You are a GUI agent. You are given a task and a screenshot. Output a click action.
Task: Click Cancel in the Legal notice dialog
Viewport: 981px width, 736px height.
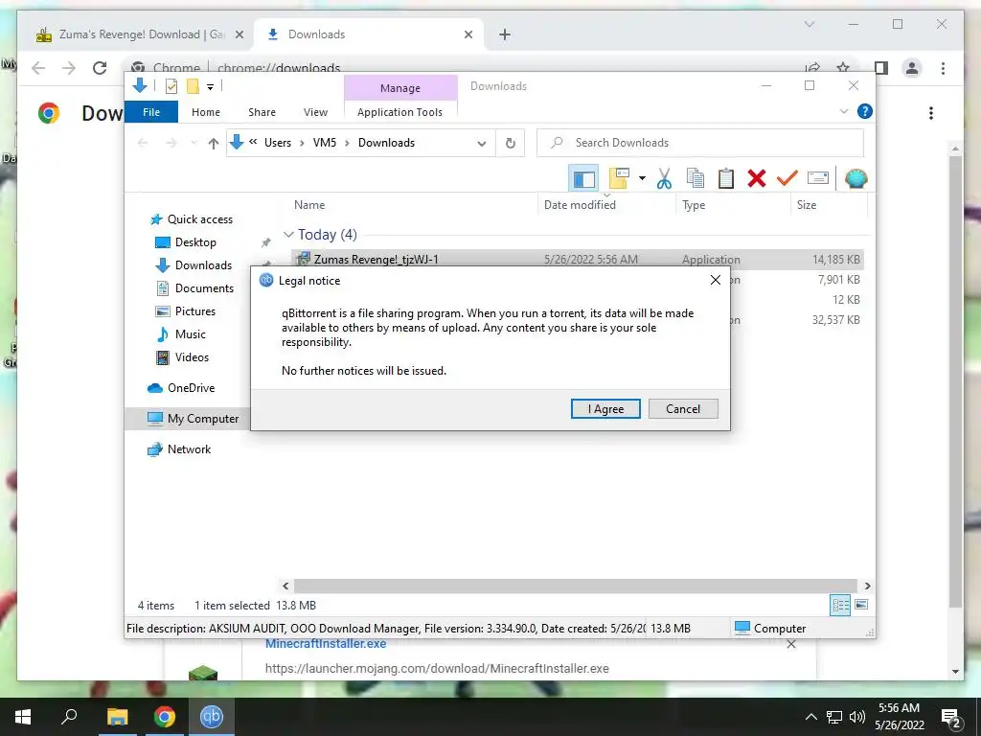[x=682, y=408]
